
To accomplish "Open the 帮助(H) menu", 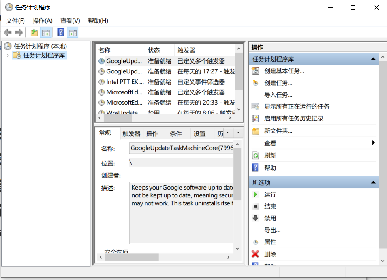I will pos(98,21).
